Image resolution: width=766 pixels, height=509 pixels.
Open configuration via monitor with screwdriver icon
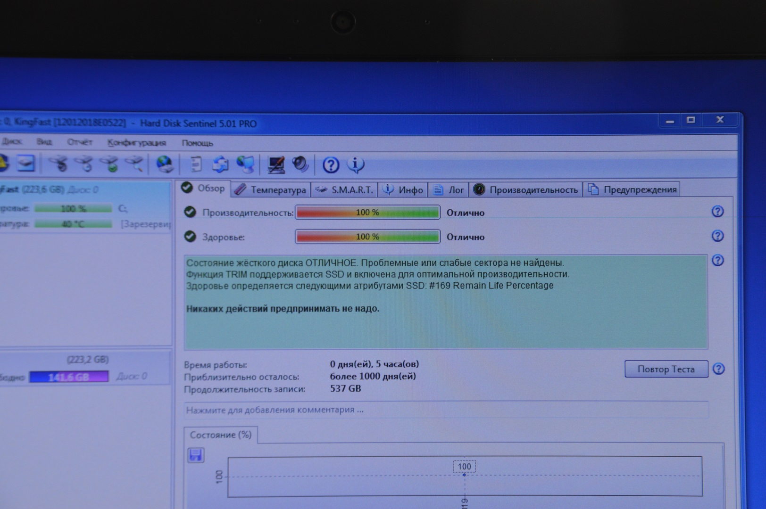[275, 164]
